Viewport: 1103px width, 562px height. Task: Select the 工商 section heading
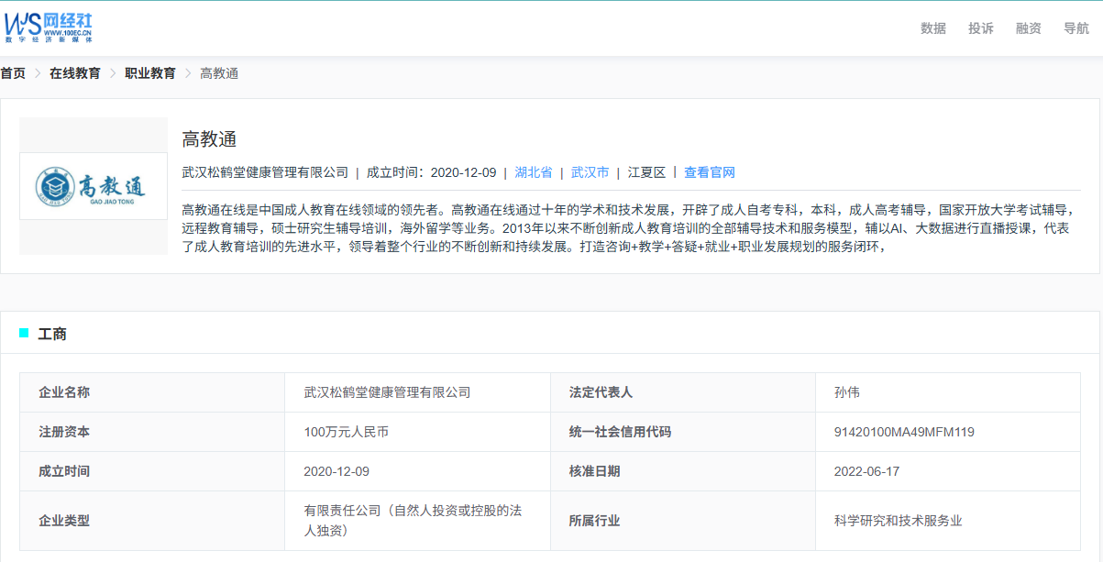tap(52, 334)
